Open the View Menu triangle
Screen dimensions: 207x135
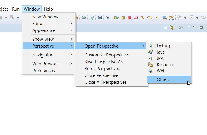coord(189,27)
